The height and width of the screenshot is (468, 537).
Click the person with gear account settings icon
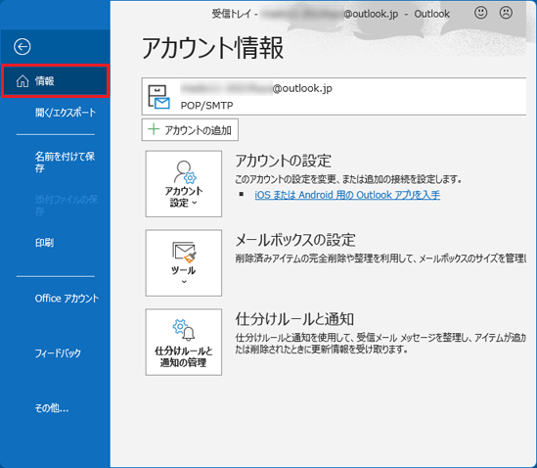tap(185, 171)
